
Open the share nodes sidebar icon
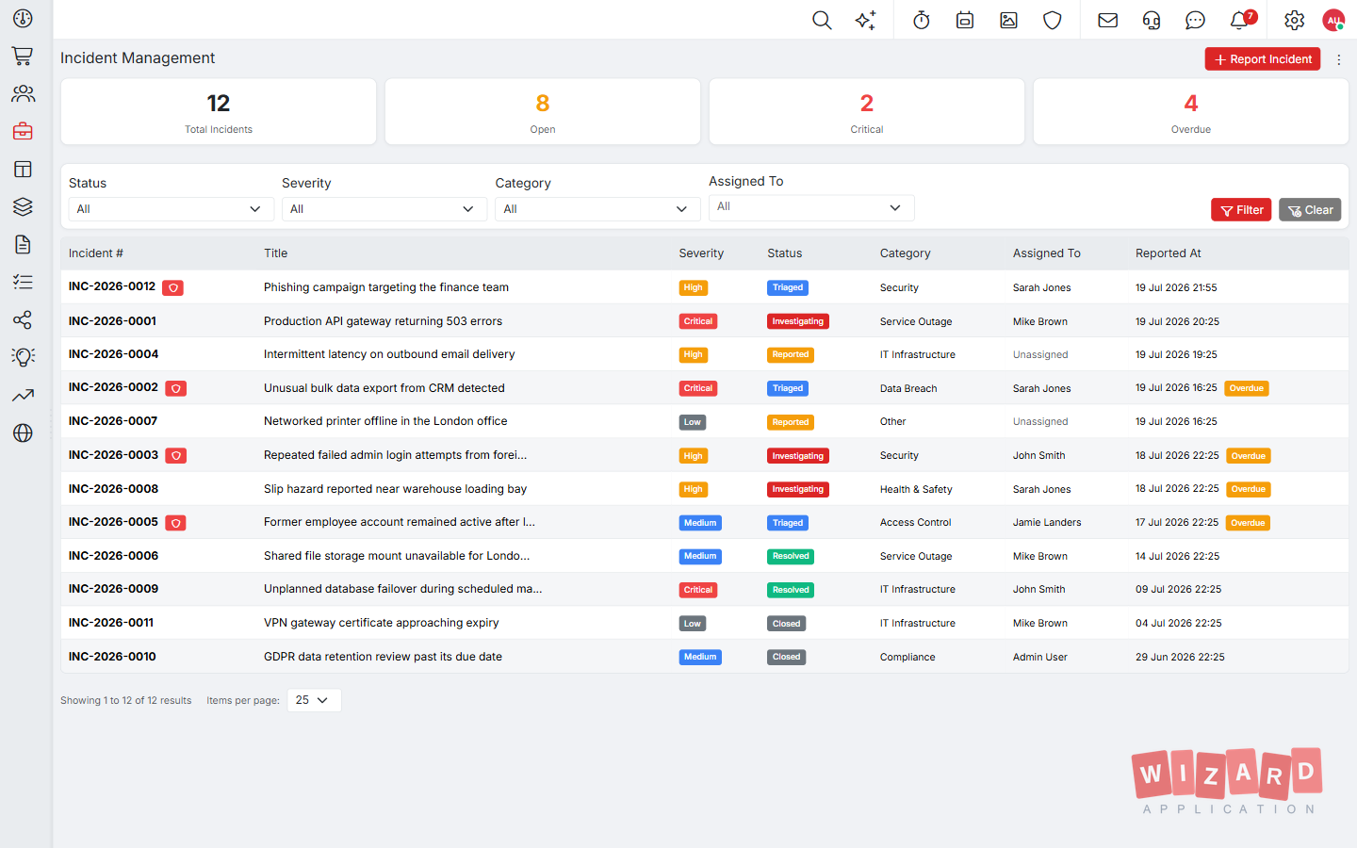point(23,319)
